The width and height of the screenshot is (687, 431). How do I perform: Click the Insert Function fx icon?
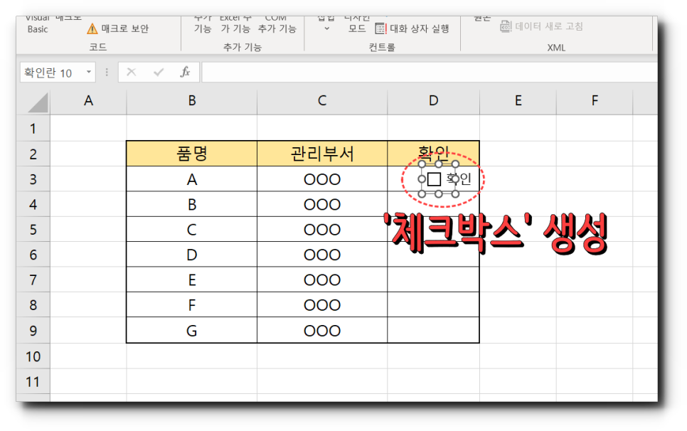[186, 72]
